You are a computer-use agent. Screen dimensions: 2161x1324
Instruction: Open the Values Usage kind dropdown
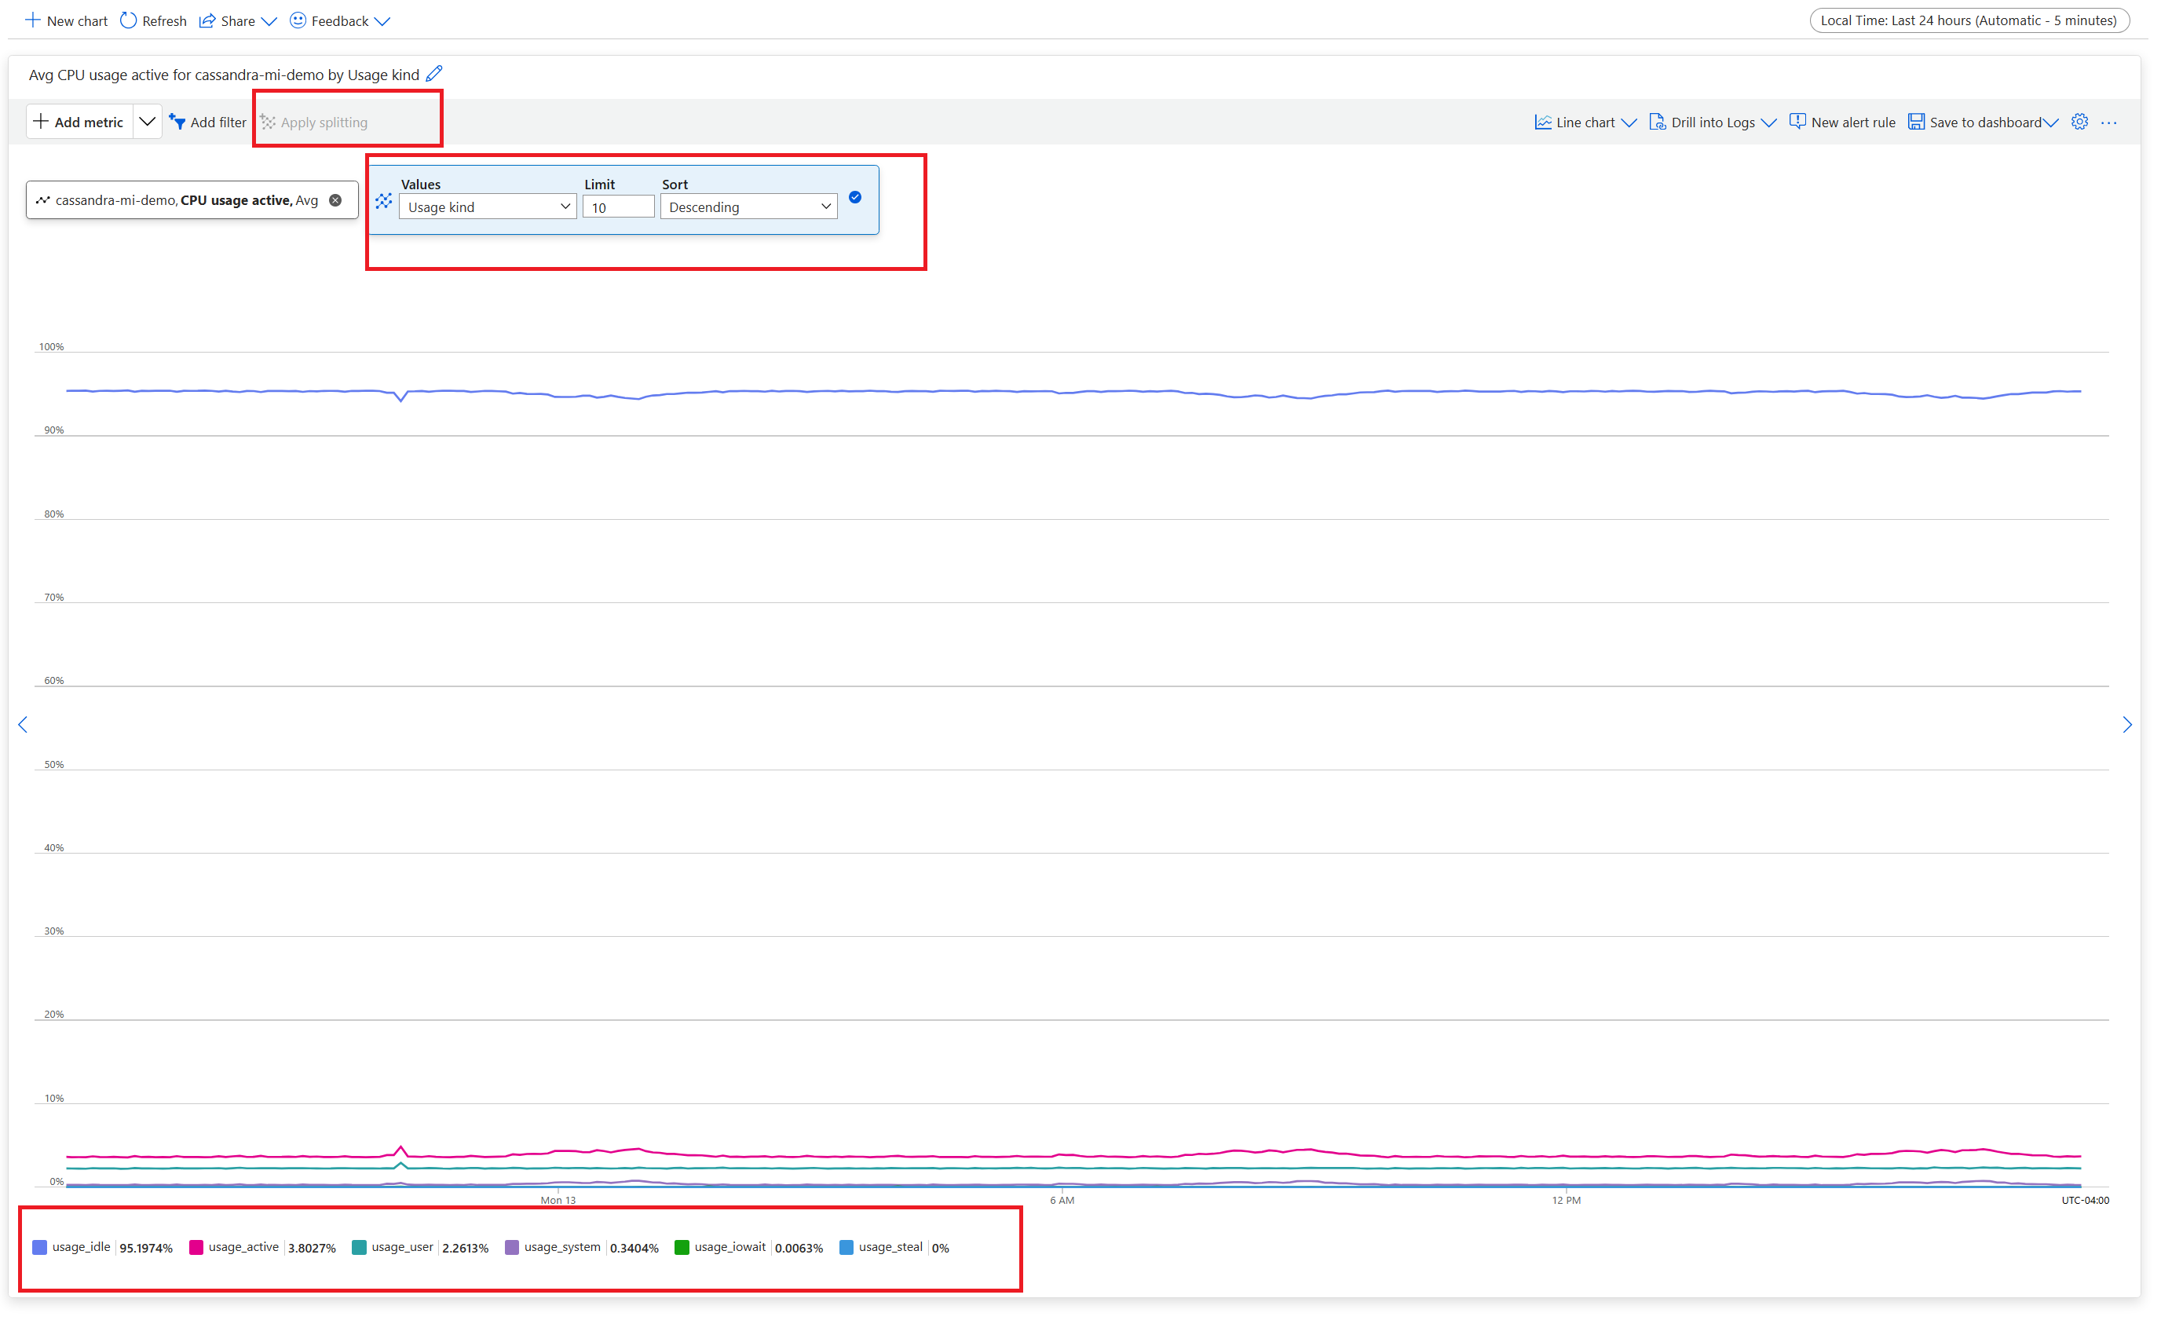[x=488, y=207]
